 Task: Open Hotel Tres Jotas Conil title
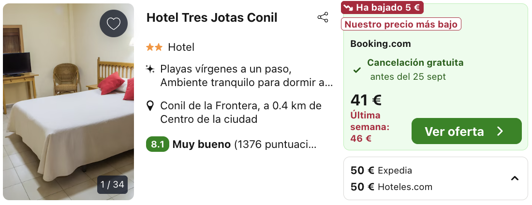point(212,18)
